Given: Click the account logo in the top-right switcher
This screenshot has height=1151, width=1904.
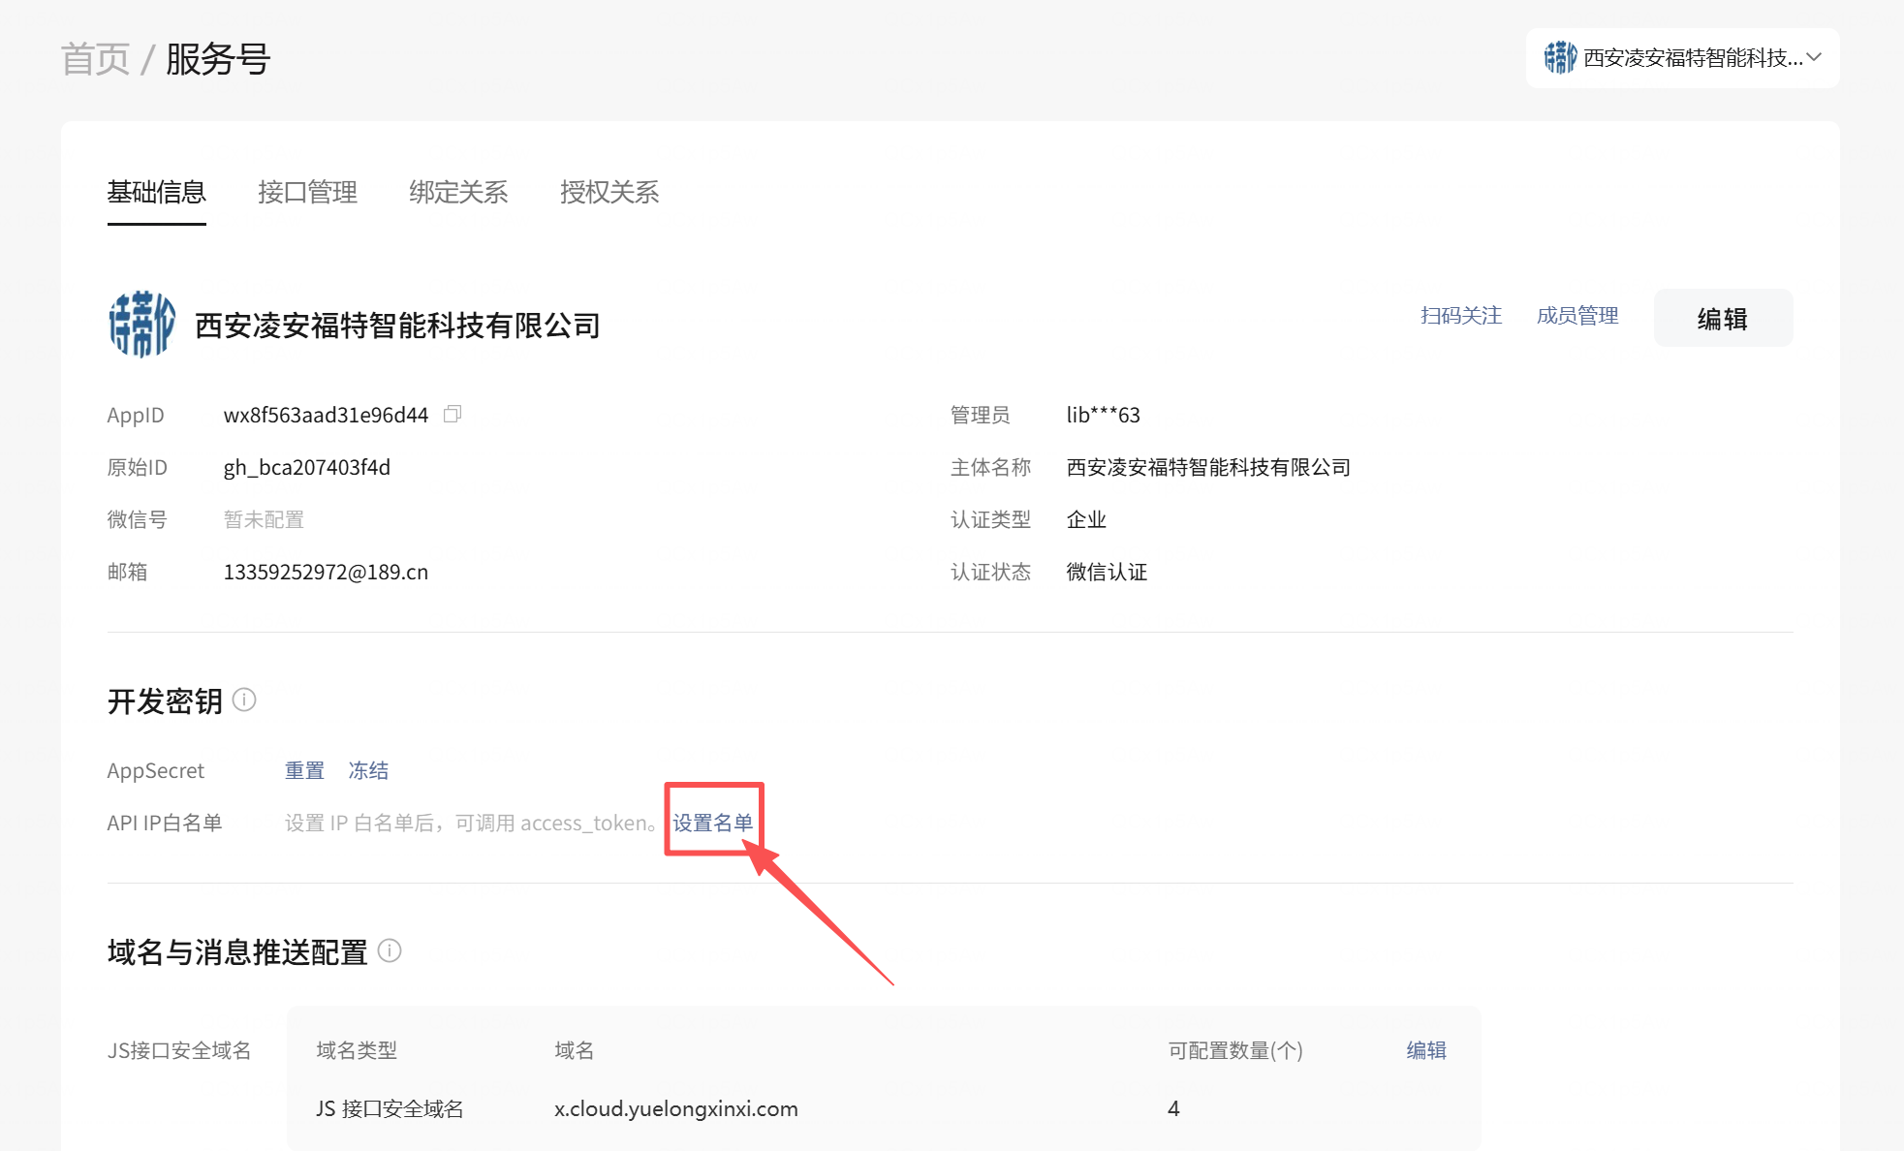Looking at the screenshot, I should 1560,57.
